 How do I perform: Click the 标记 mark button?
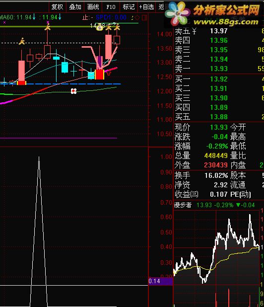tap(129, 7)
